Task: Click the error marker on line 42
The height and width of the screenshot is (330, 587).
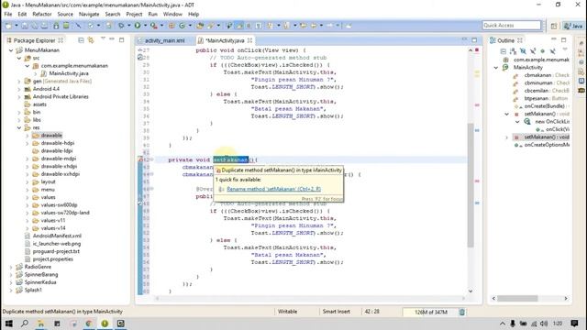Action: pos(140,159)
